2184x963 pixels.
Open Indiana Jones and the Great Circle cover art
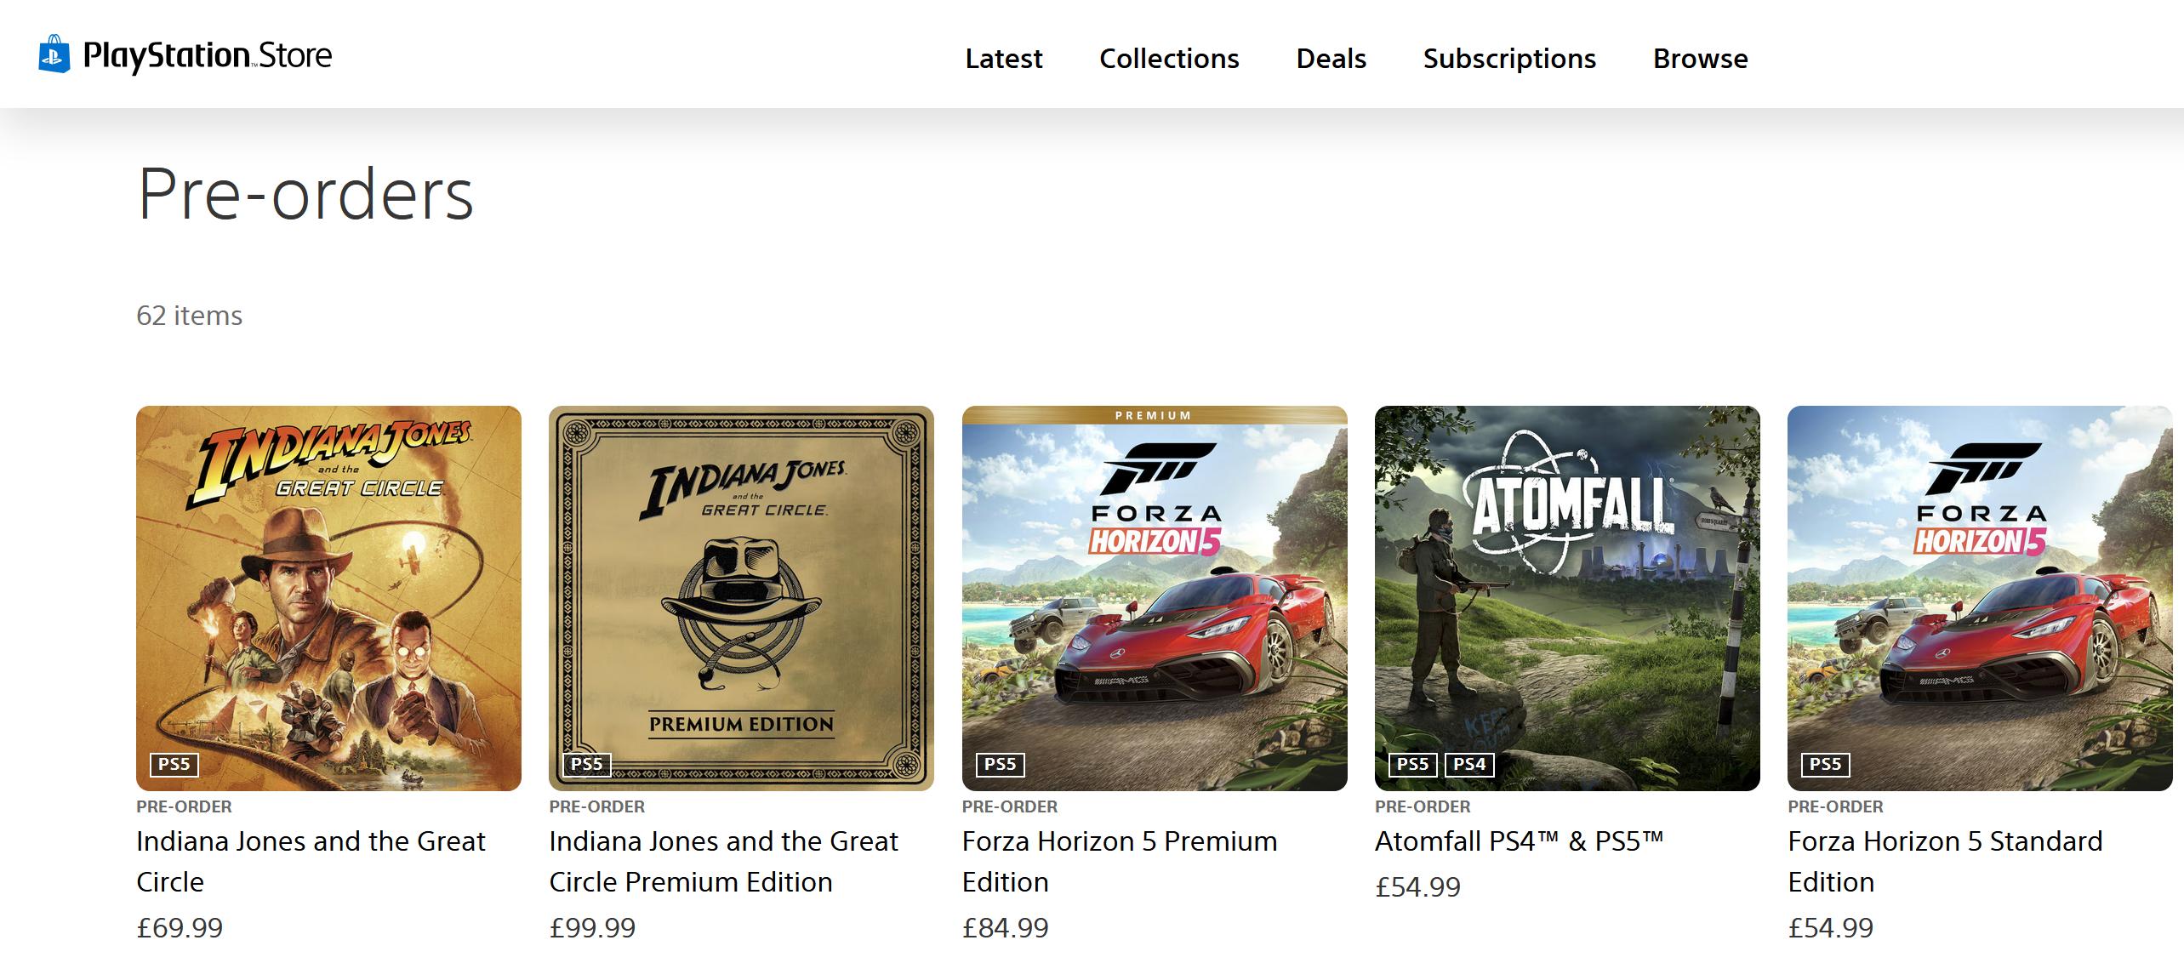pos(328,598)
